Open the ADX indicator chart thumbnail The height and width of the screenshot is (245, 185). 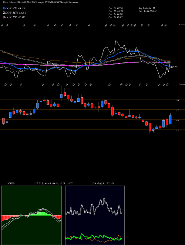(x=95, y=215)
